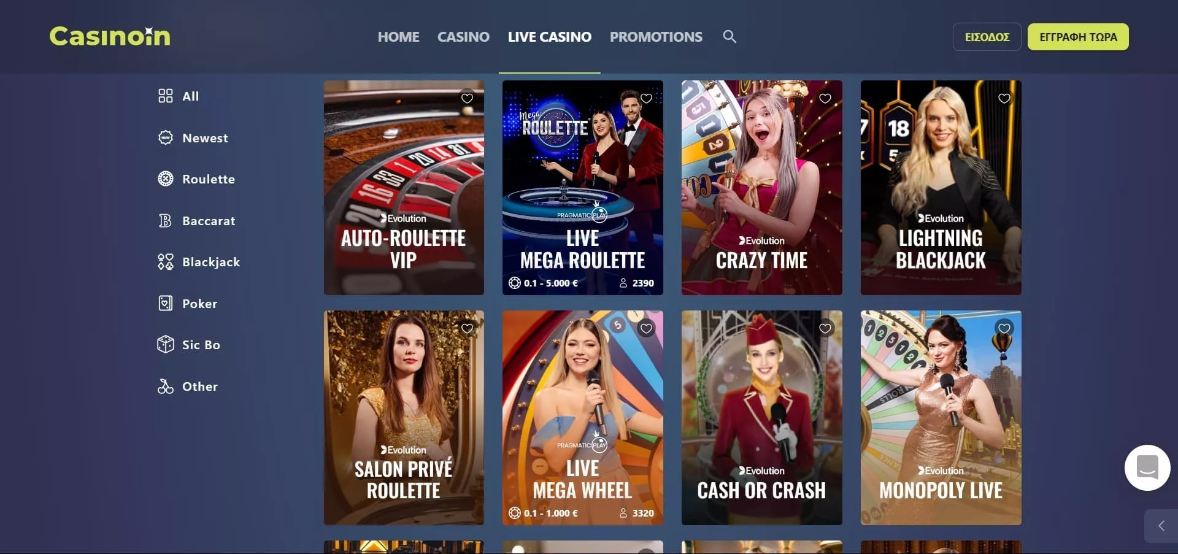Open the Lightning Blackjack game thumbnail
This screenshot has height=554, width=1178.
tap(941, 188)
